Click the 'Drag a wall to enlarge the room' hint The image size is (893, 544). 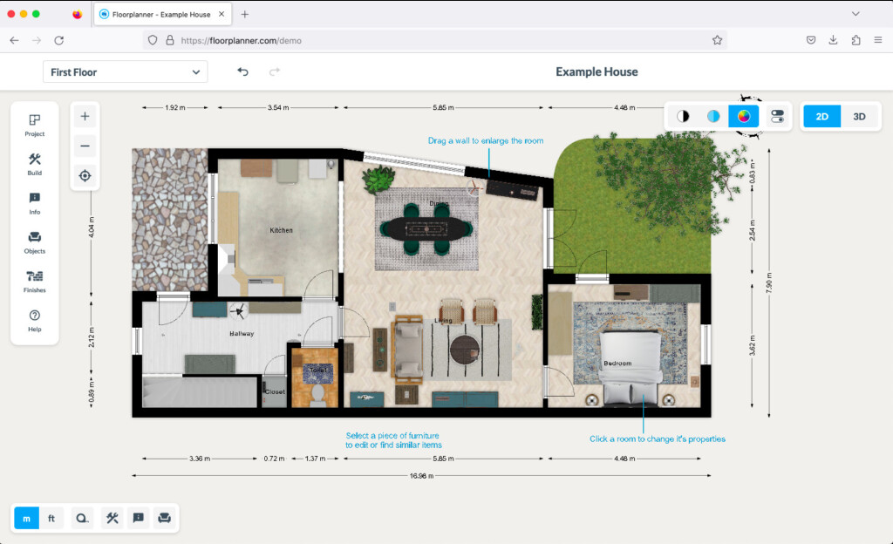coord(485,140)
